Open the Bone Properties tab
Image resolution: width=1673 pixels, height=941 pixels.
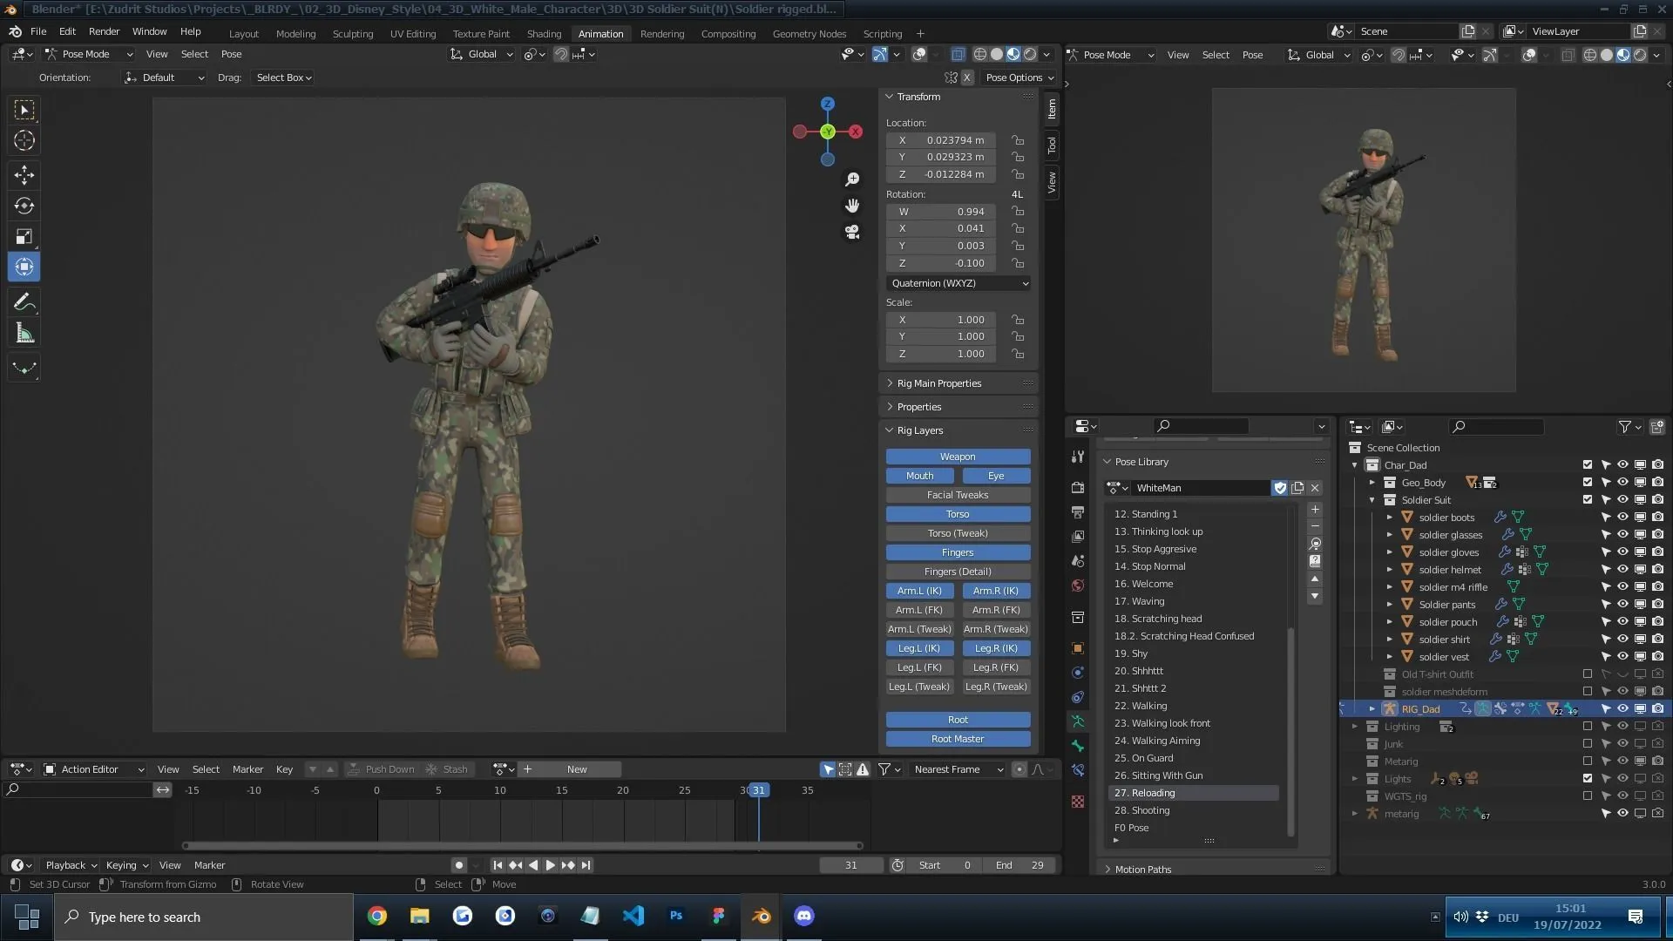(x=1078, y=746)
